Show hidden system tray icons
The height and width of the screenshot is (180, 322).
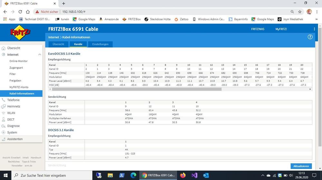pyautogui.click(x=263, y=175)
